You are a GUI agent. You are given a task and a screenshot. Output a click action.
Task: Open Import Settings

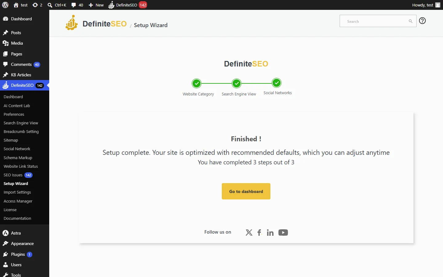[x=17, y=192]
